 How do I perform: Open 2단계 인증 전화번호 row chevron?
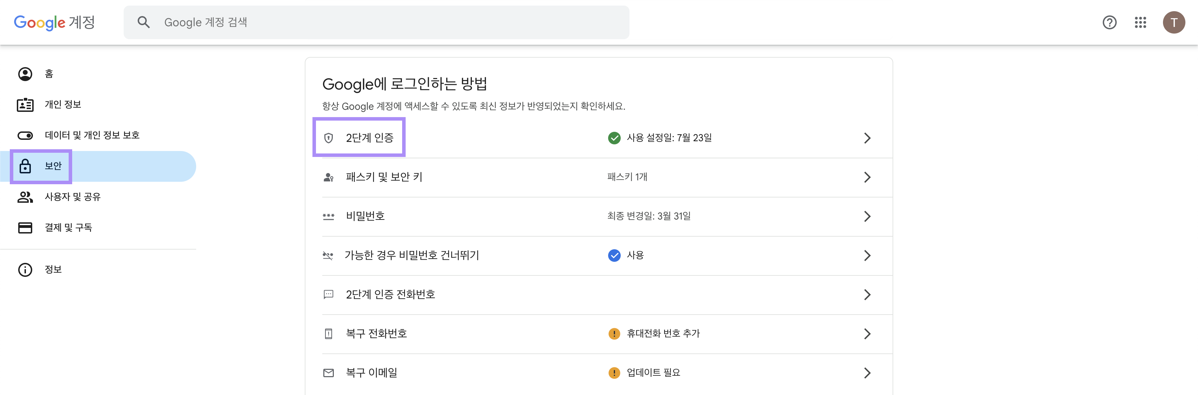[x=867, y=295]
